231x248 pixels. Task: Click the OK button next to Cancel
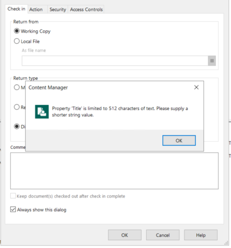[125, 235]
